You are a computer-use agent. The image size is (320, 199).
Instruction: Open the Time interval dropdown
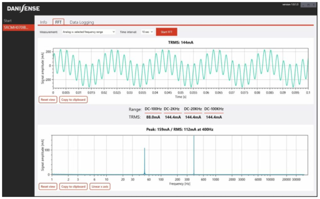(147, 32)
